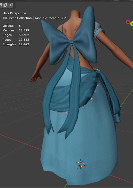Select the large bow knot on the back
Viewport: 133px width, 188px height.
[71, 42]
